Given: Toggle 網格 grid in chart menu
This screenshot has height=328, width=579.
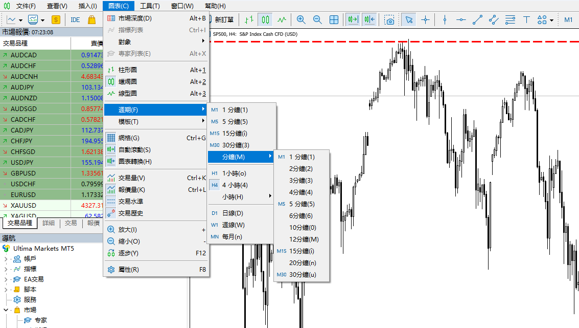Looking at the screenshot, I should tap(128, 138).
